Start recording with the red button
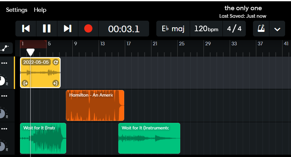 point(88,29)
